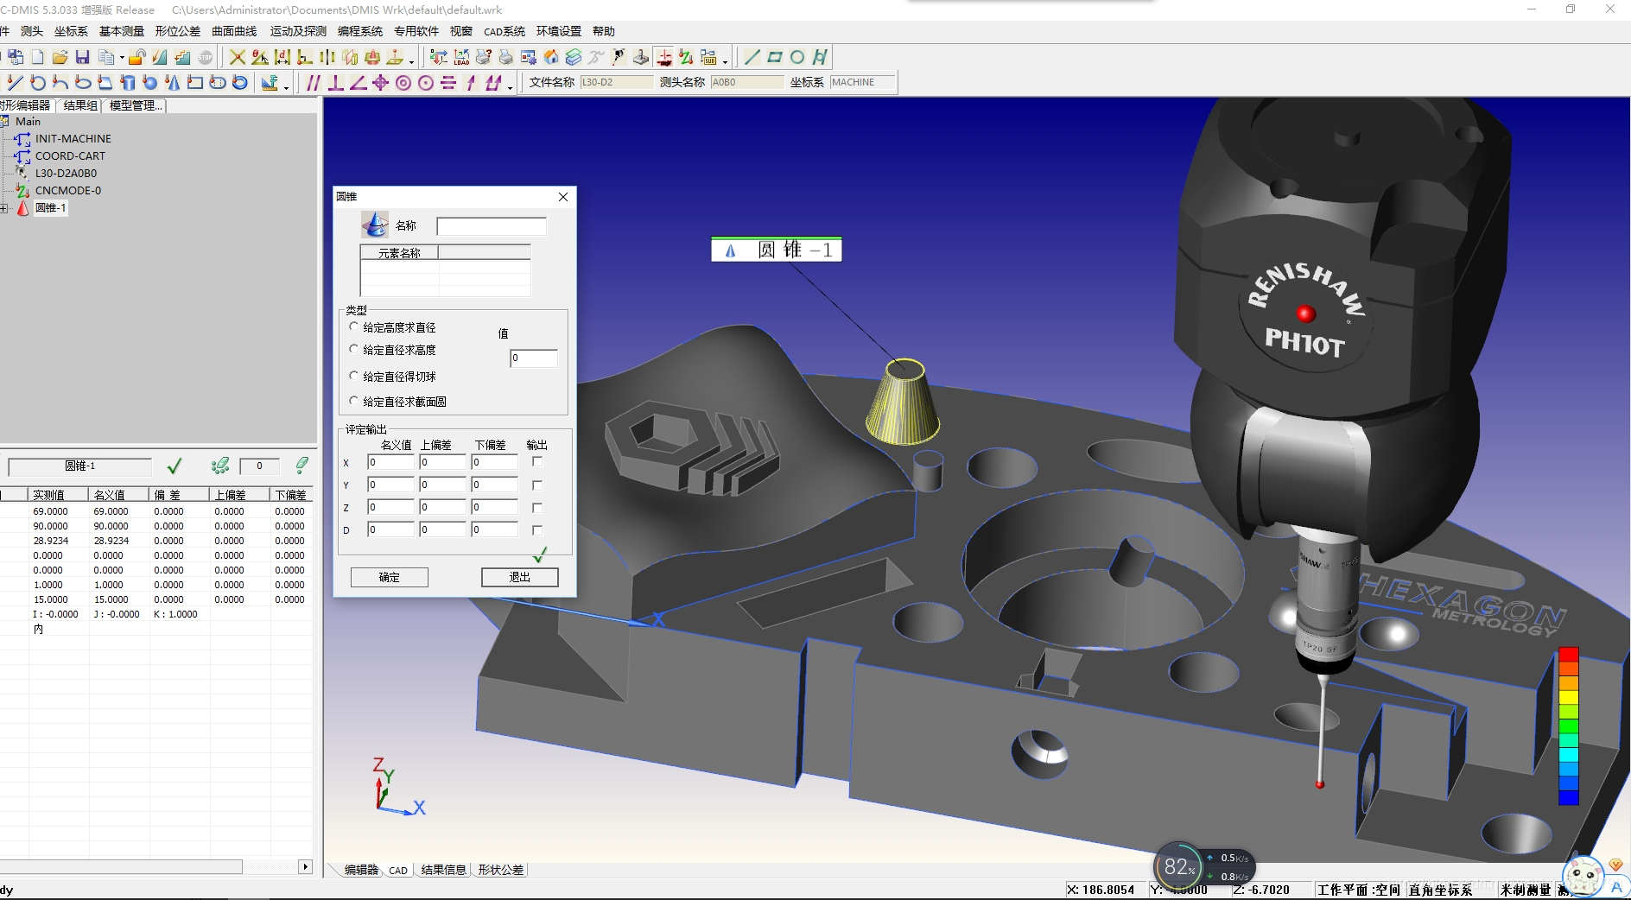
Task: Select the symmetry tolerance icon
Action: point(448,83)
